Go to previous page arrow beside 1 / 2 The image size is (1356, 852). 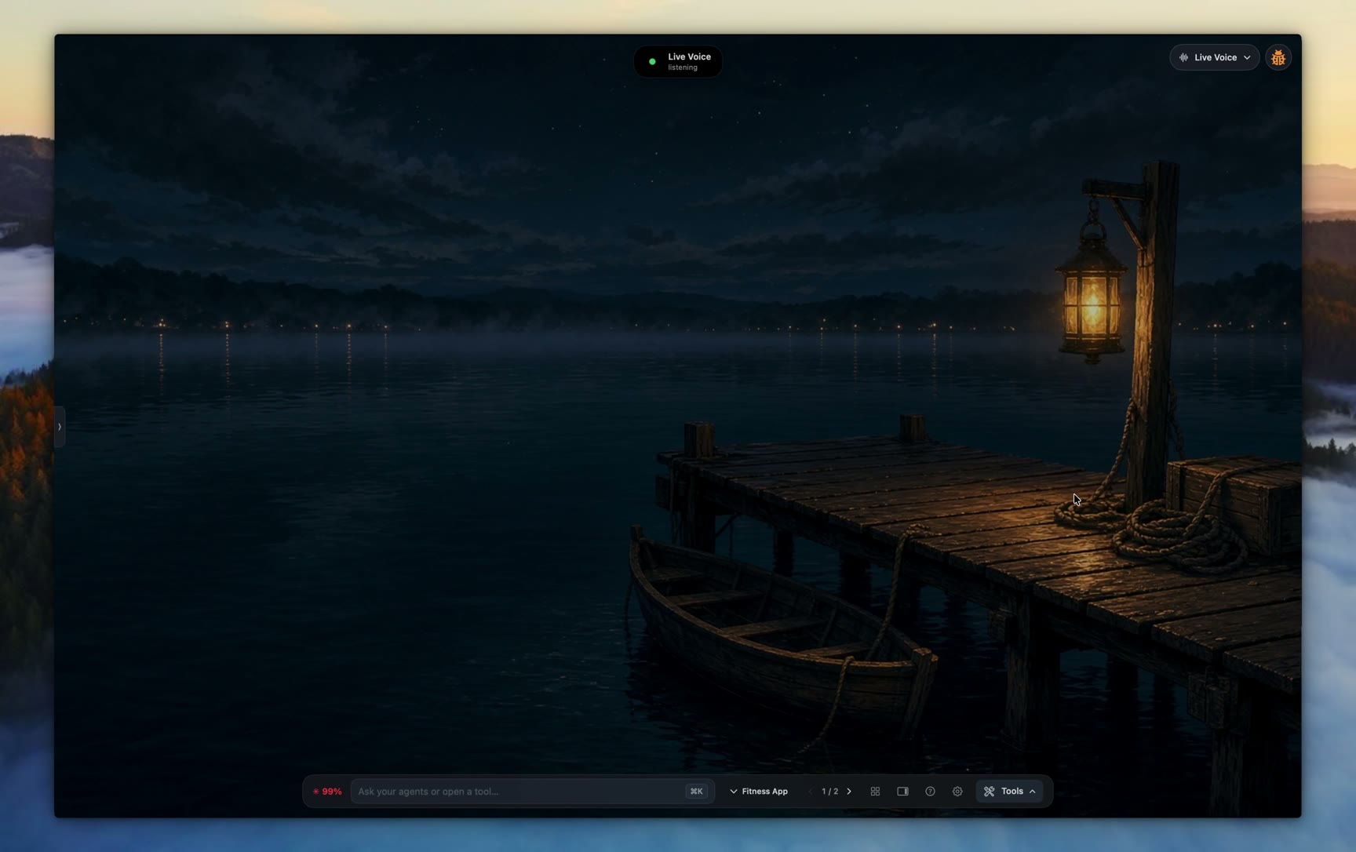(x=811, y=792)
